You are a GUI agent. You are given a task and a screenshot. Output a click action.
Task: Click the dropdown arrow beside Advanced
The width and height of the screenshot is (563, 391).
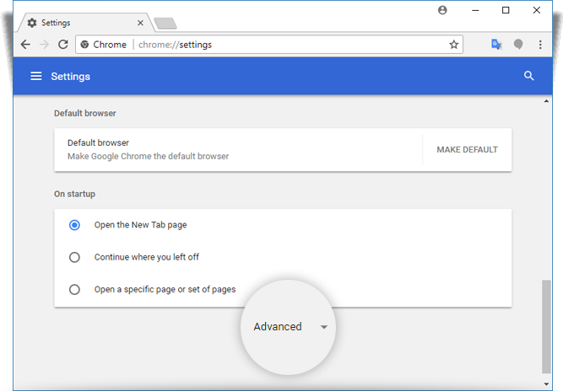(324, 327)
